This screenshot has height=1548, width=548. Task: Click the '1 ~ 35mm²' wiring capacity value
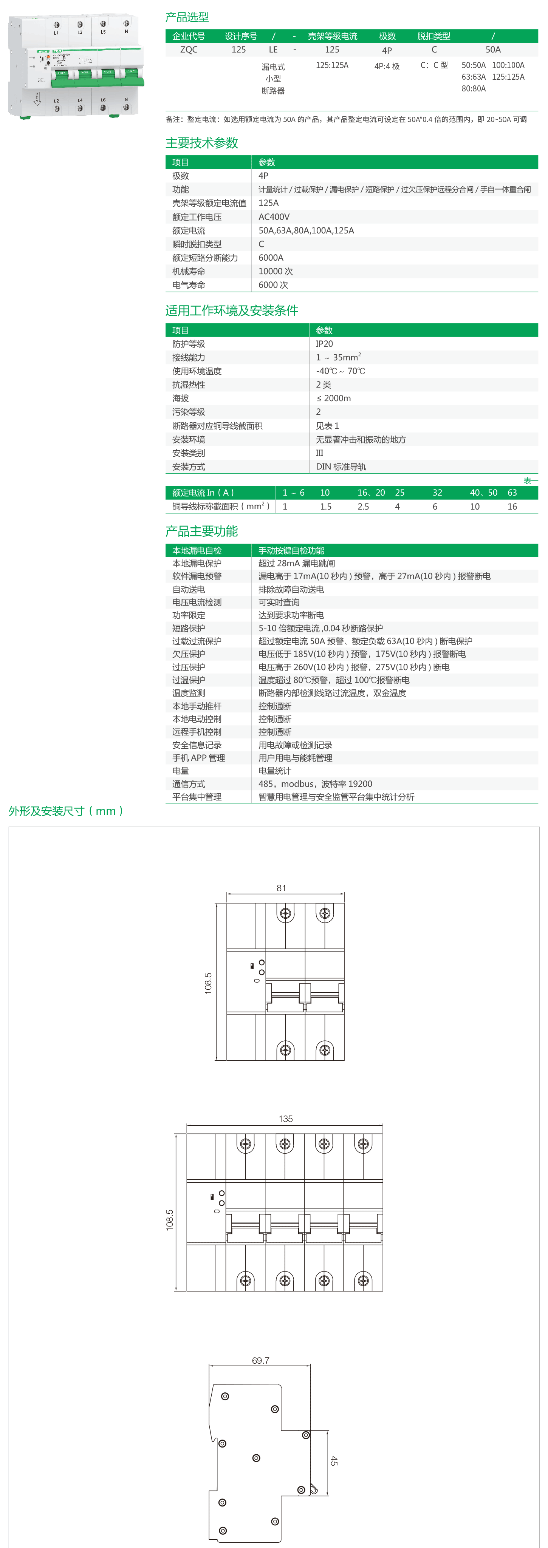coord(338,357)
